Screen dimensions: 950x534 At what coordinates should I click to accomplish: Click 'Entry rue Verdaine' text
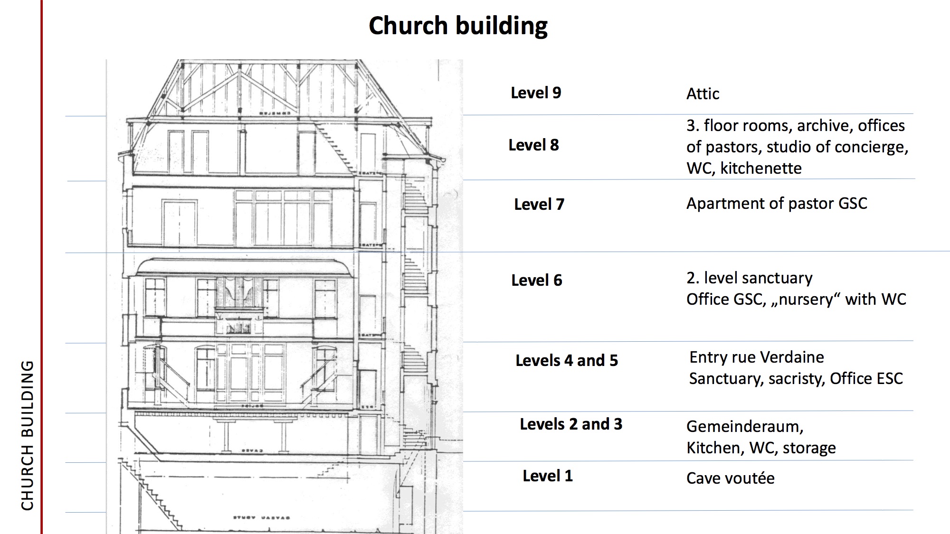coord(756,357)
